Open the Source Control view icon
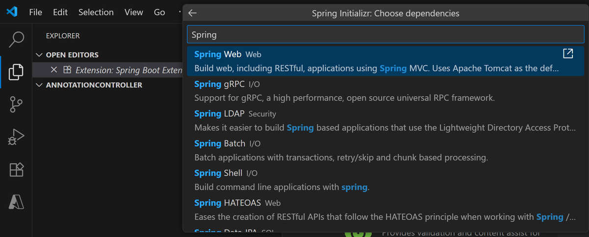Viewport: 589px width, 237px height. (x=16, y=105)
